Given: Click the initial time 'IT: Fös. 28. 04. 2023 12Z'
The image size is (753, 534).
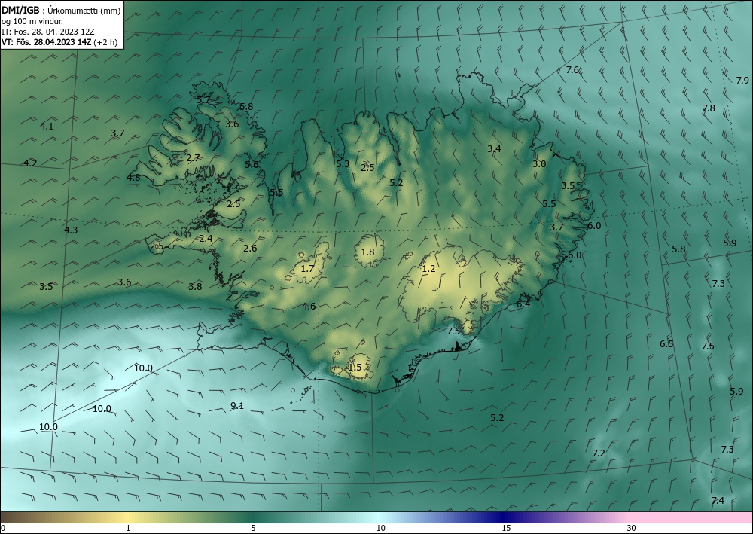Looking at the screenshot, I should pyautogui.click(x=48, y=32).
